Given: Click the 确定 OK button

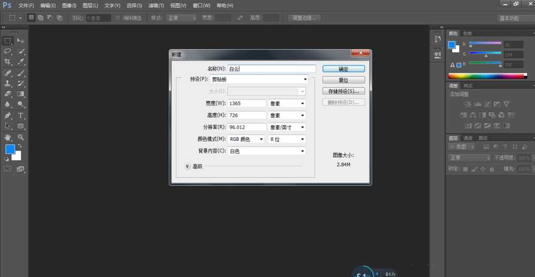Looking at the screenshot, I should 343,69.
